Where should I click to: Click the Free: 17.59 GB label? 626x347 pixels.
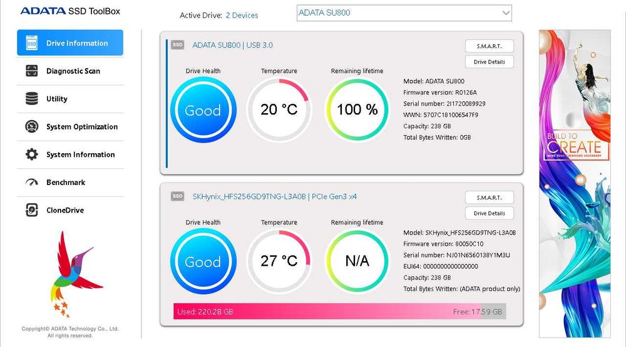click(478, 312)
